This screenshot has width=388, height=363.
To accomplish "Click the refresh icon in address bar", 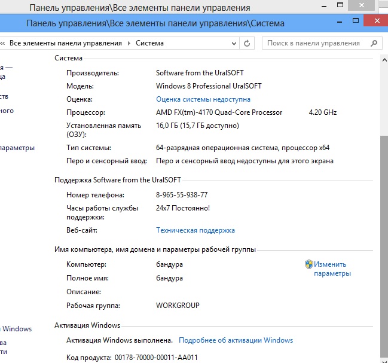I will tap(248, 43).
